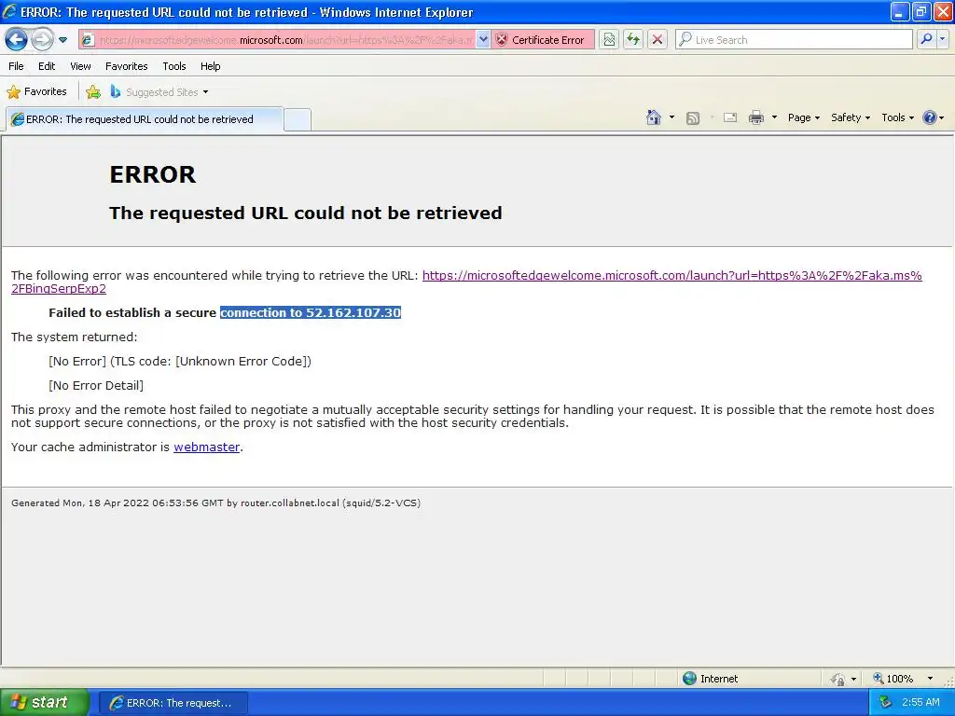Click Add to Favorites Bar icon
Image resolution: width=955 pixels, height=716 pixels.
tap(93, 92)
